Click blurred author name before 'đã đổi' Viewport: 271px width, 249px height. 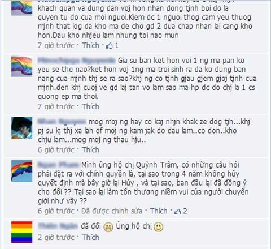click(x=58, y=226)
